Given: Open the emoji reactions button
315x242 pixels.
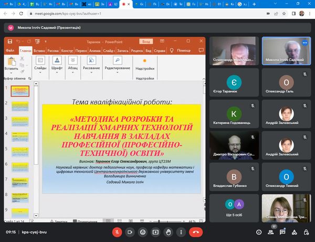Looking at the screenshot, I should [x=142, y=231].
